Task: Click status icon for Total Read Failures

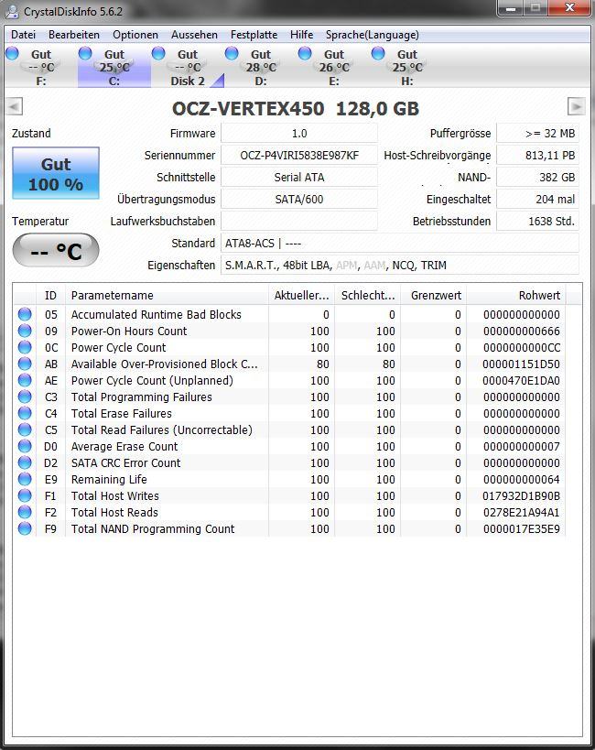Action: pos(25,430)
